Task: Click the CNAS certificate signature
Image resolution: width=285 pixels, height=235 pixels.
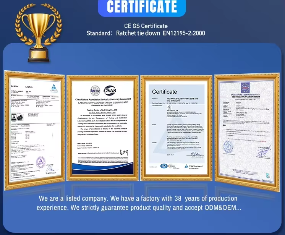Action: pos(124,152)
